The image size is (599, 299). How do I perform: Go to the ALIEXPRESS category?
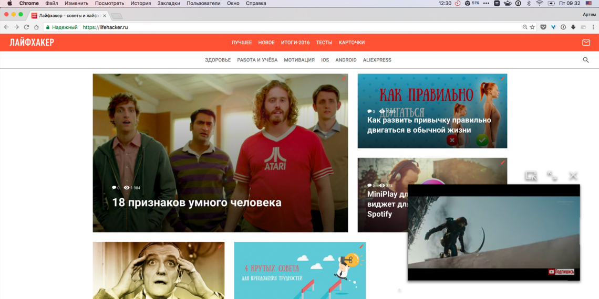point(377,60)
